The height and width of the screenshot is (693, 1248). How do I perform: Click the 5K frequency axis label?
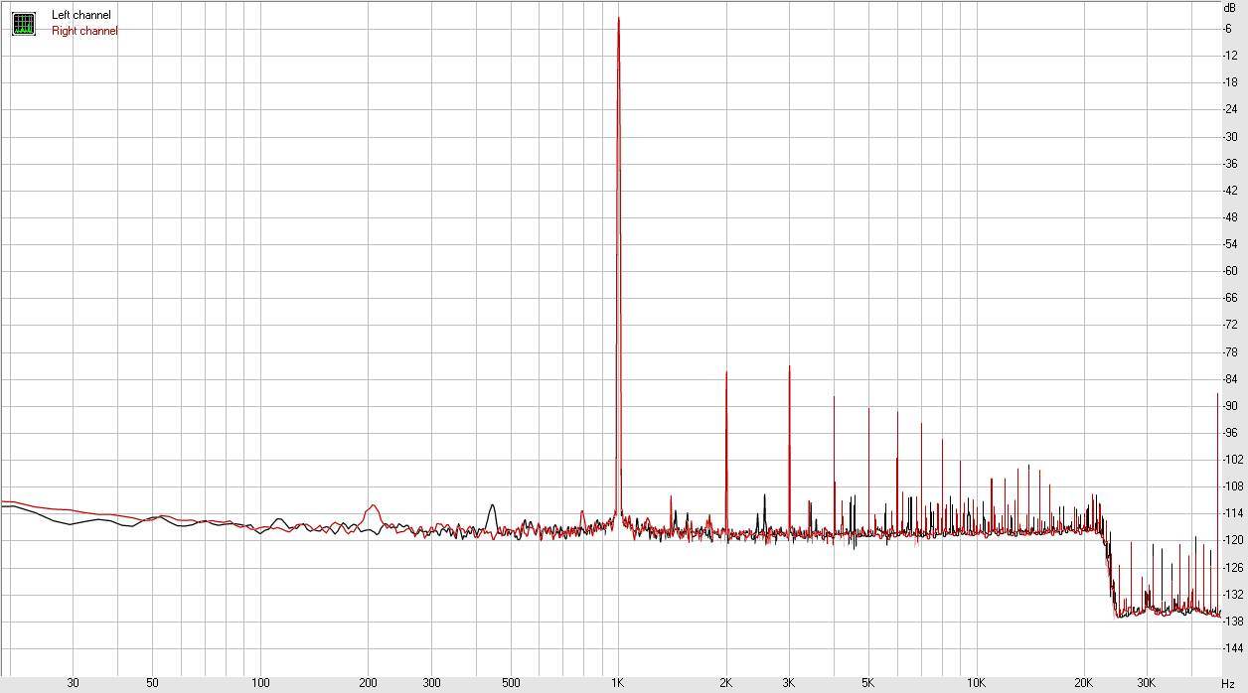[868, 683]
